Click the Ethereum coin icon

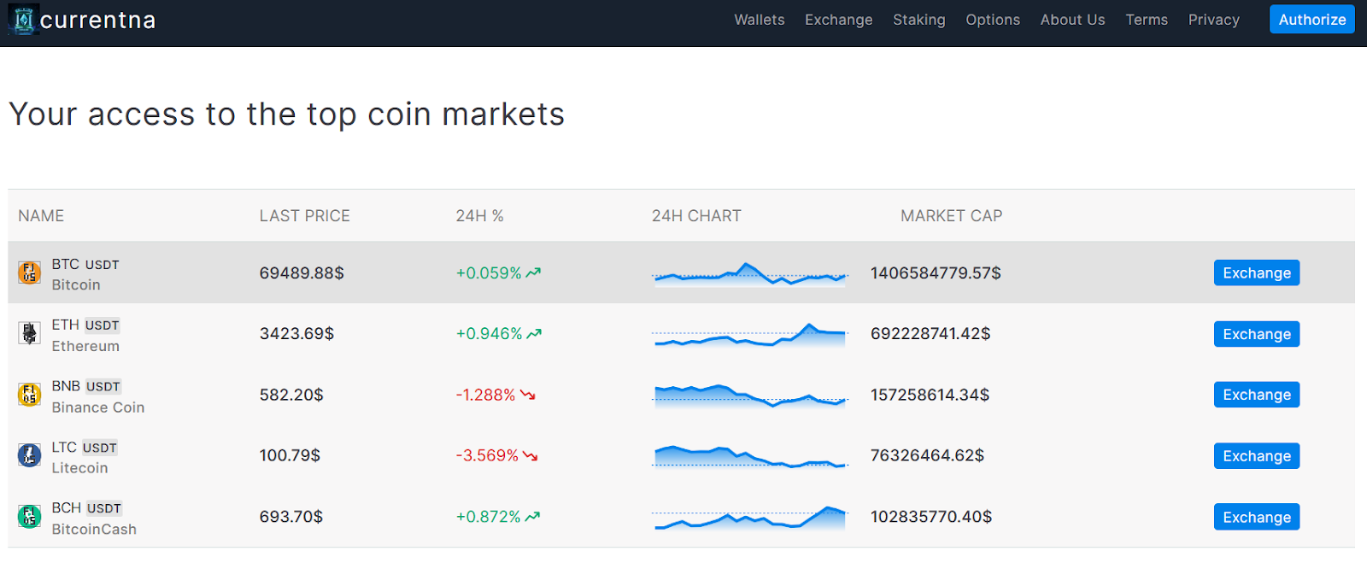pos(30,333)
